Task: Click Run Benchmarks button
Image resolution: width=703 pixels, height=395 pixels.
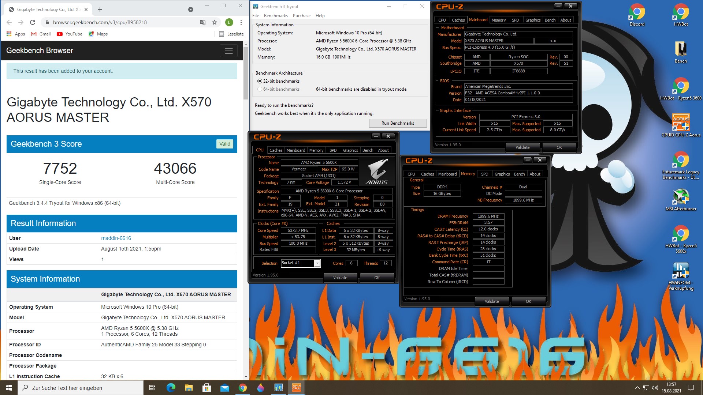Action: click(x=398, y=123)
